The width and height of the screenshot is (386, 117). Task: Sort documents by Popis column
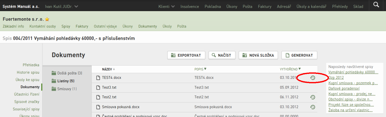pyautogui.click(x=200, y=69)
